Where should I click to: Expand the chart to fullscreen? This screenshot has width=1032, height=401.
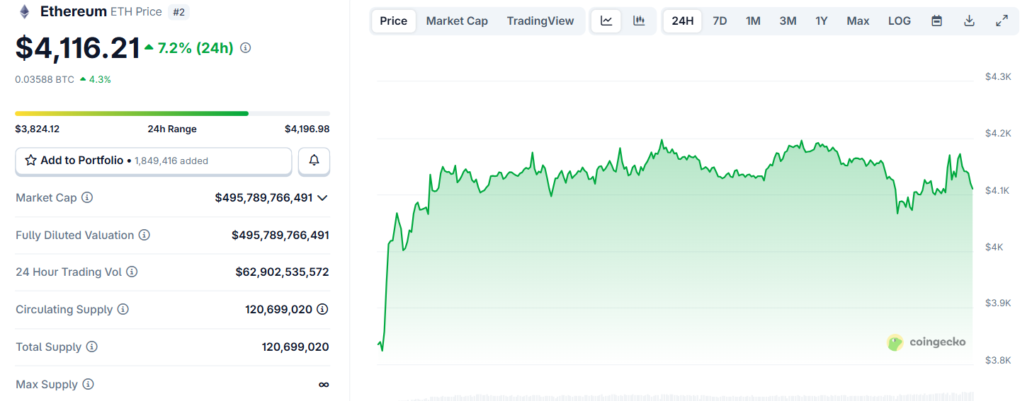1002,21
